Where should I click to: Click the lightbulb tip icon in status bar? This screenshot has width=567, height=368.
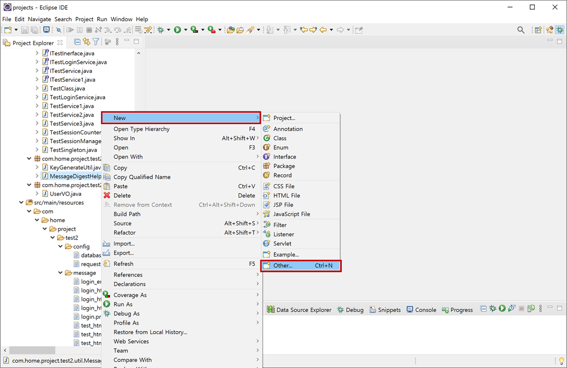pyautogui.click(x=561, y=361)
